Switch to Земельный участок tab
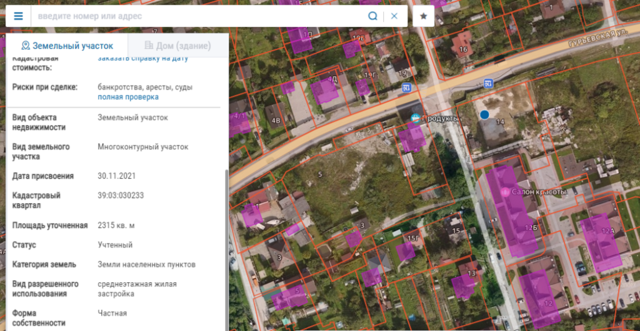 [x=67, y=46]
